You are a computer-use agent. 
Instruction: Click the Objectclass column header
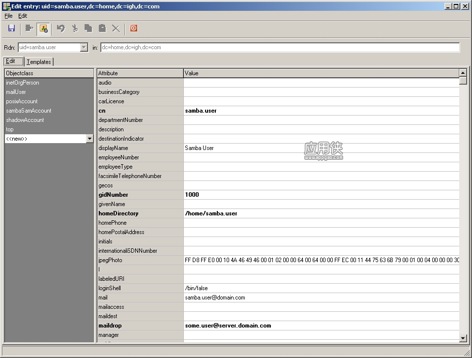(49, 73)
